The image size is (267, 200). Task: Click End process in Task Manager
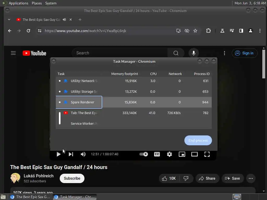(x=198, y=140)
